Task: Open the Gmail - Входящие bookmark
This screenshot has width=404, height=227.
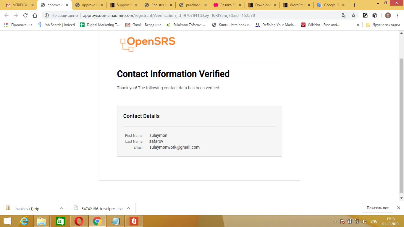Action: point(143,25)
